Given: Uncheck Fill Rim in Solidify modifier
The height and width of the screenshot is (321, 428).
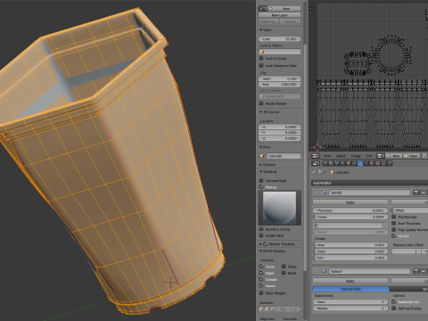Looking at the screenshot, I should click(394, 236).
